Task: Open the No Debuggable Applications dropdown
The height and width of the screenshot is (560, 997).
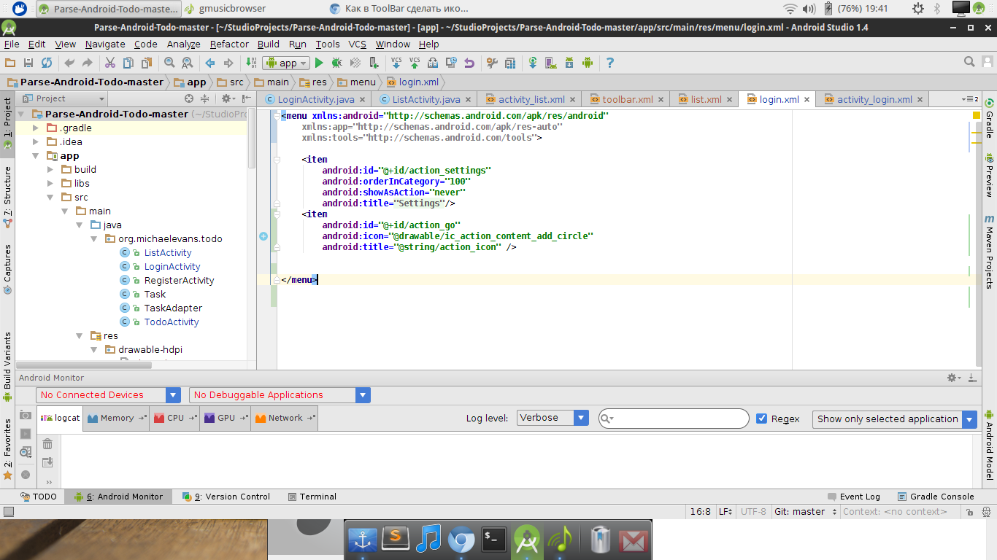Action: click(x=280, y=395)
